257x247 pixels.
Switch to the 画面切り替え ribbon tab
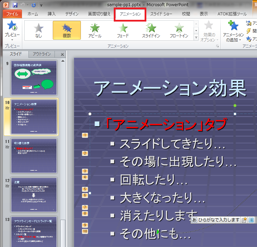pos(99,14)
